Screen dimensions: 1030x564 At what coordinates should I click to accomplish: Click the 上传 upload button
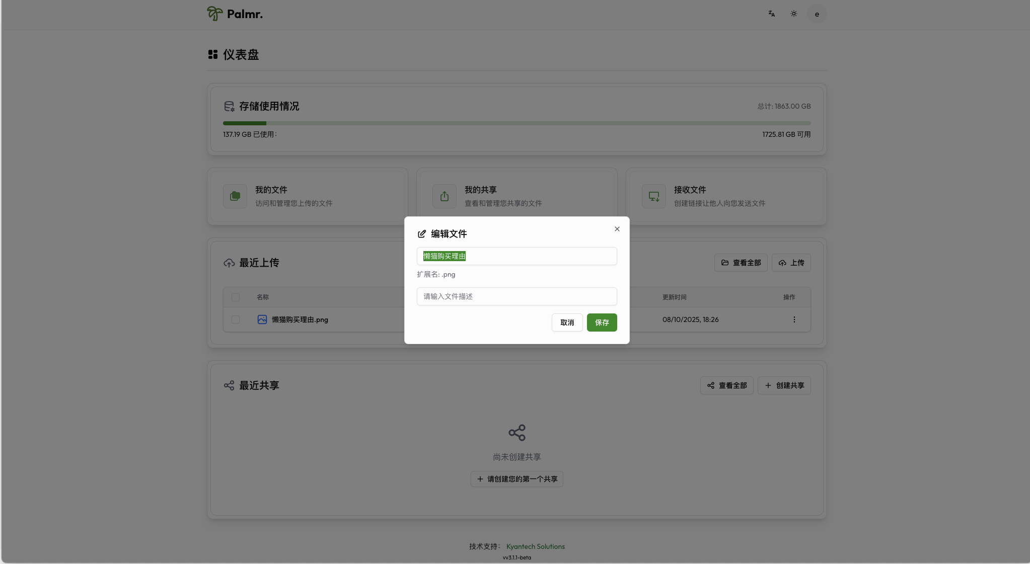(791, 263)
